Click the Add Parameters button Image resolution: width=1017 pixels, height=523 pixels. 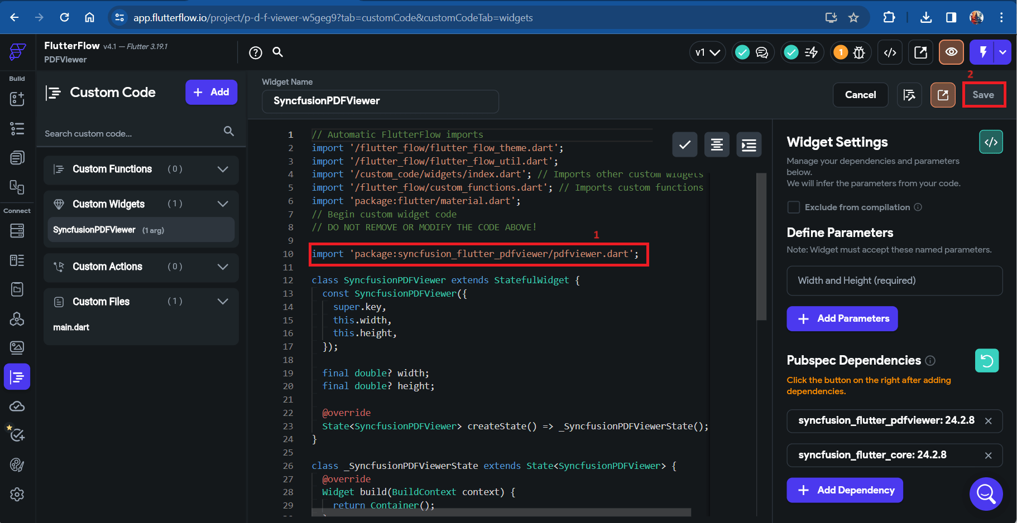842,319
